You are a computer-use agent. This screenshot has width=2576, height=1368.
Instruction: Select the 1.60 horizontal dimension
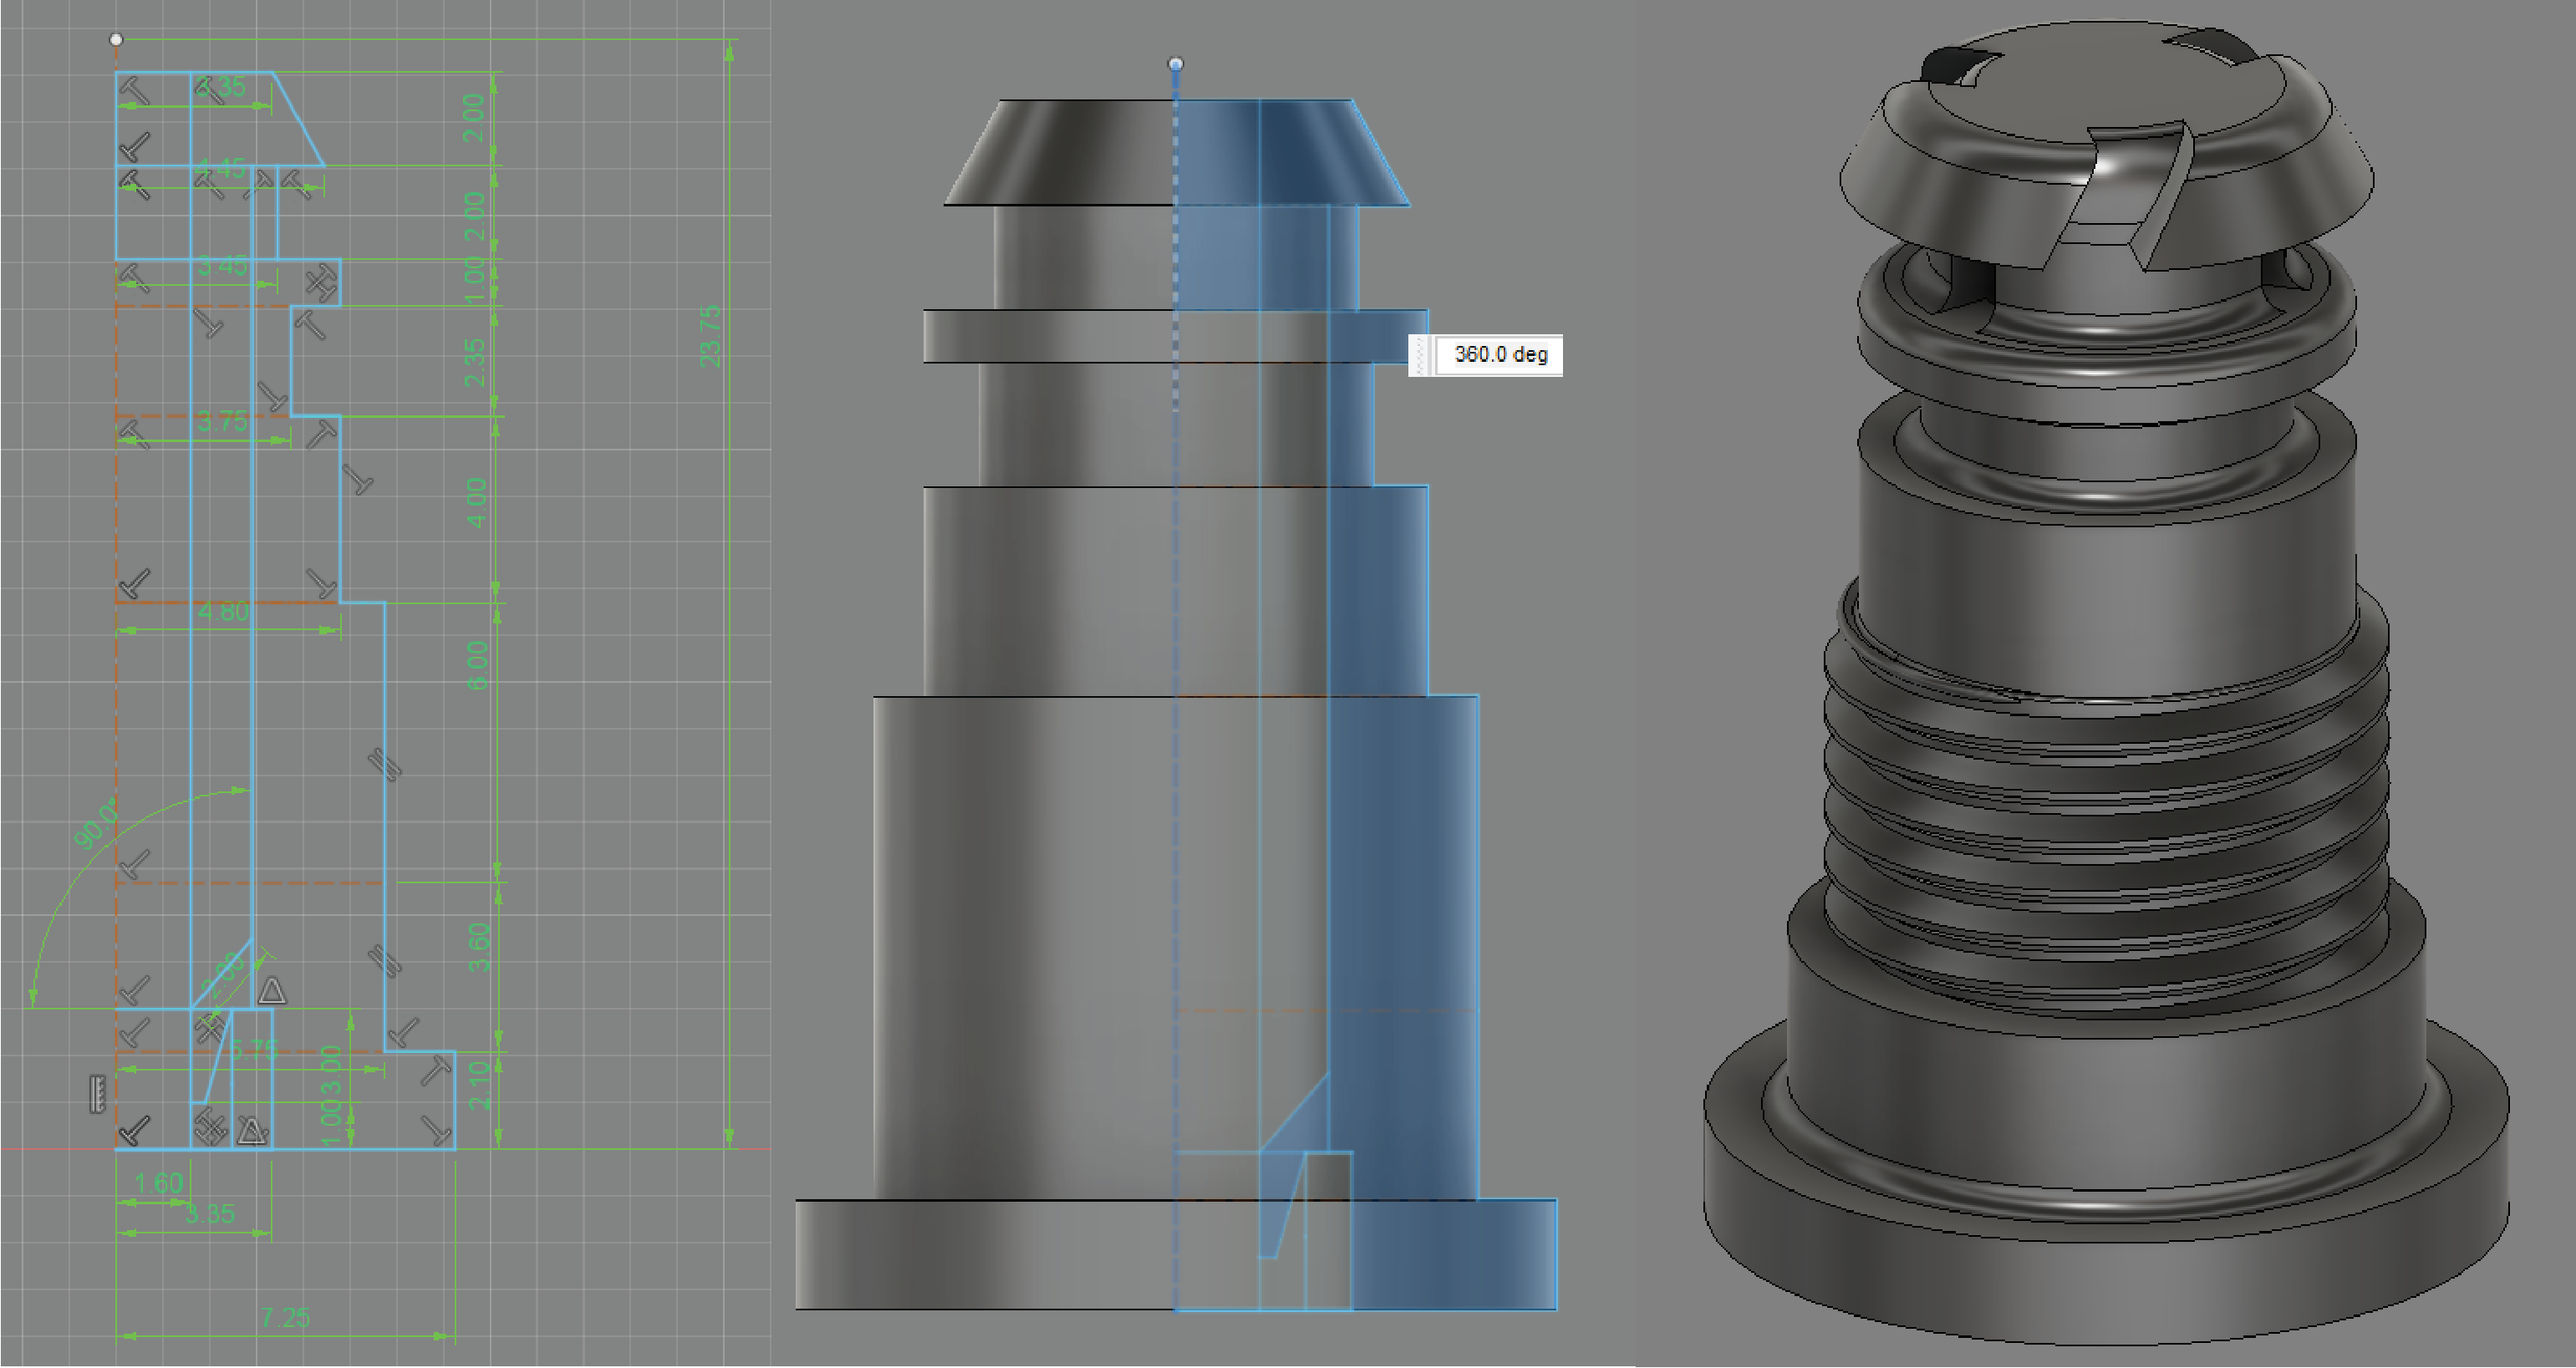(x=159, y=1184)
